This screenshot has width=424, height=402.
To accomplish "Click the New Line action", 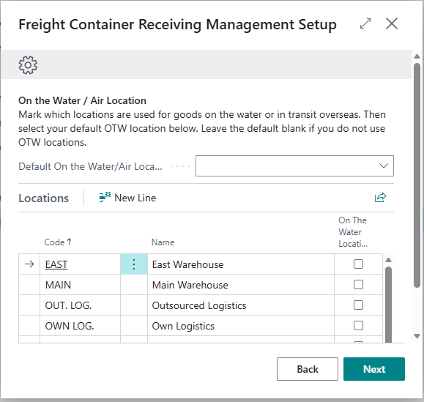I will (127, 198).
